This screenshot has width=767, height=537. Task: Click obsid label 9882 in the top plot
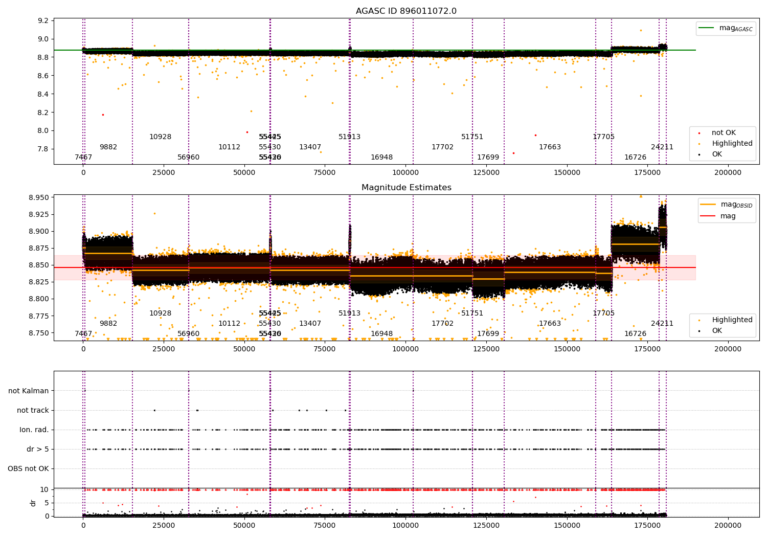pyautogui.click(x=108, y=147)
